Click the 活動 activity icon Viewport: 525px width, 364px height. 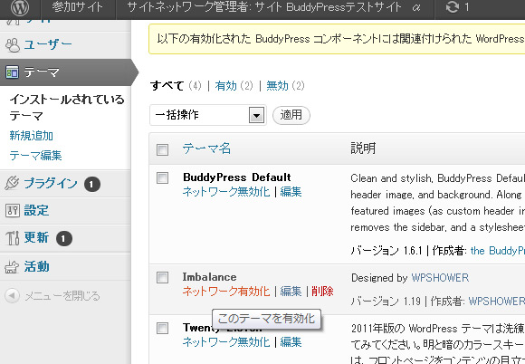point(12,267)
